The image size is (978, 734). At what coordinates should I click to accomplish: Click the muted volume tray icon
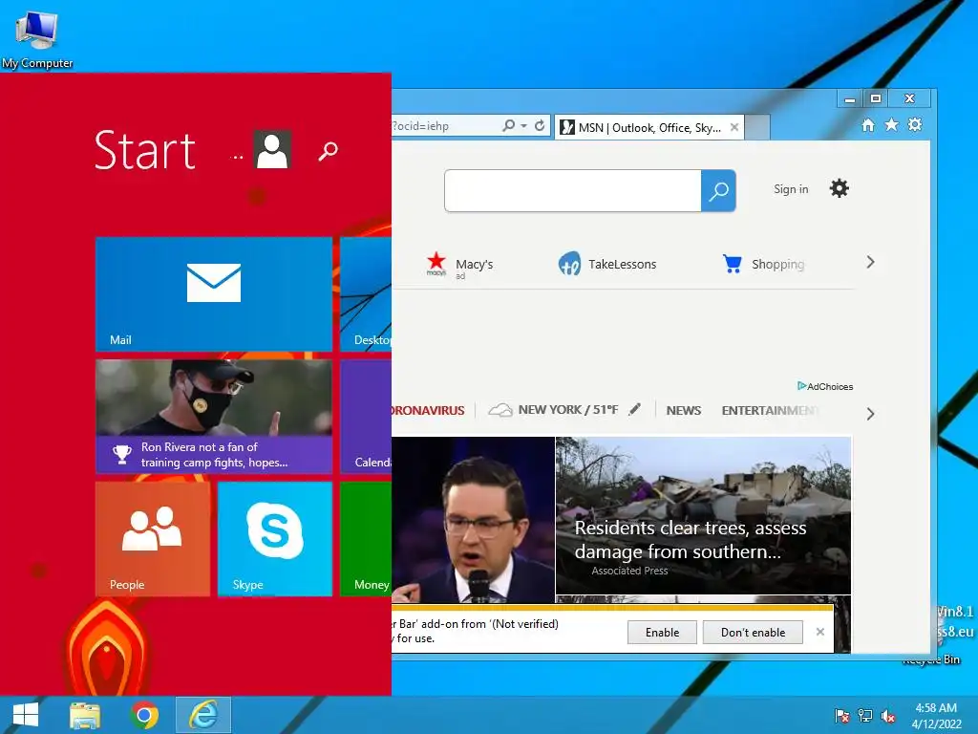coord(889,716)
